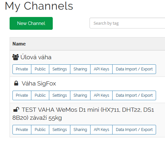Click the shared-users icon beside Úlová váha

point(16,57)
